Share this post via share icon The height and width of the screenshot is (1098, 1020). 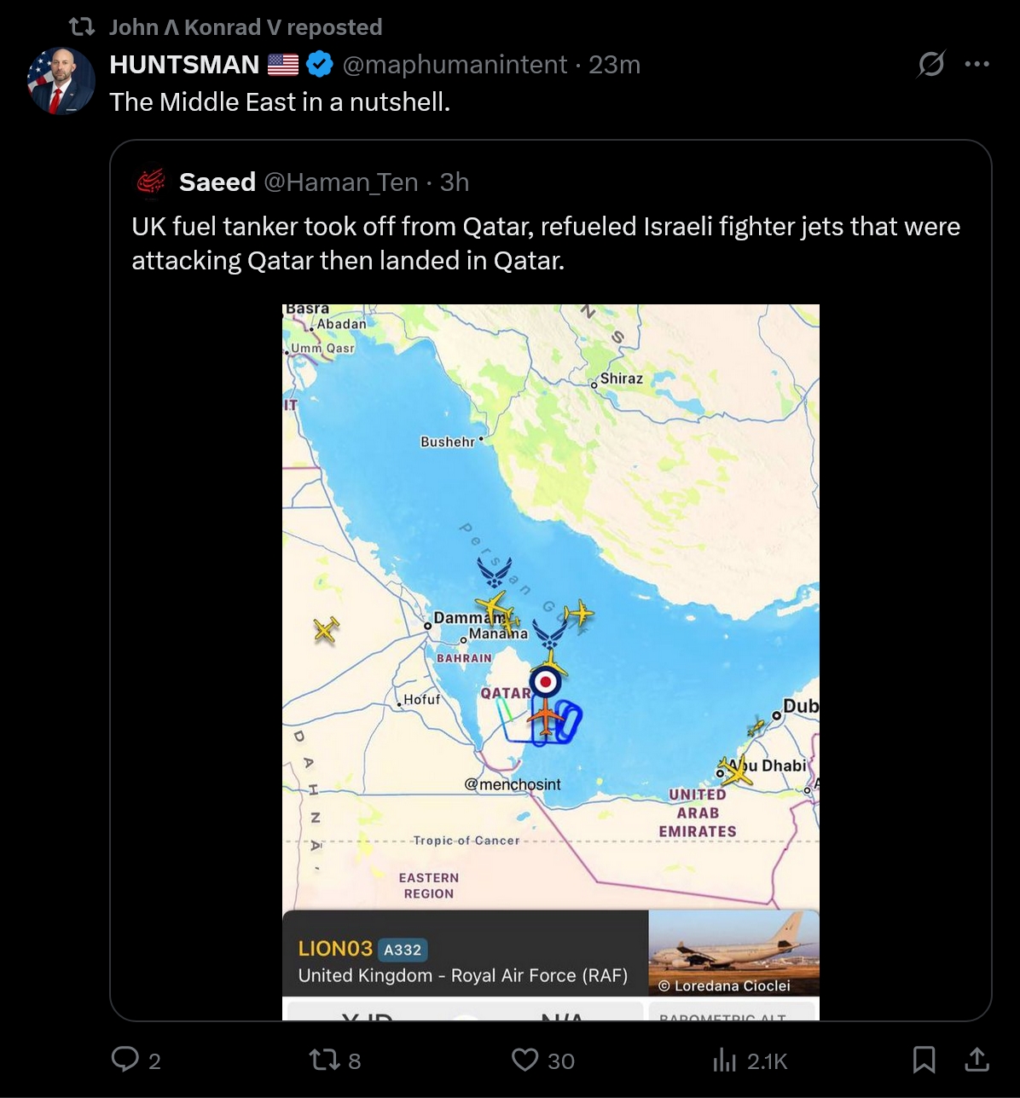point(977,1060)
